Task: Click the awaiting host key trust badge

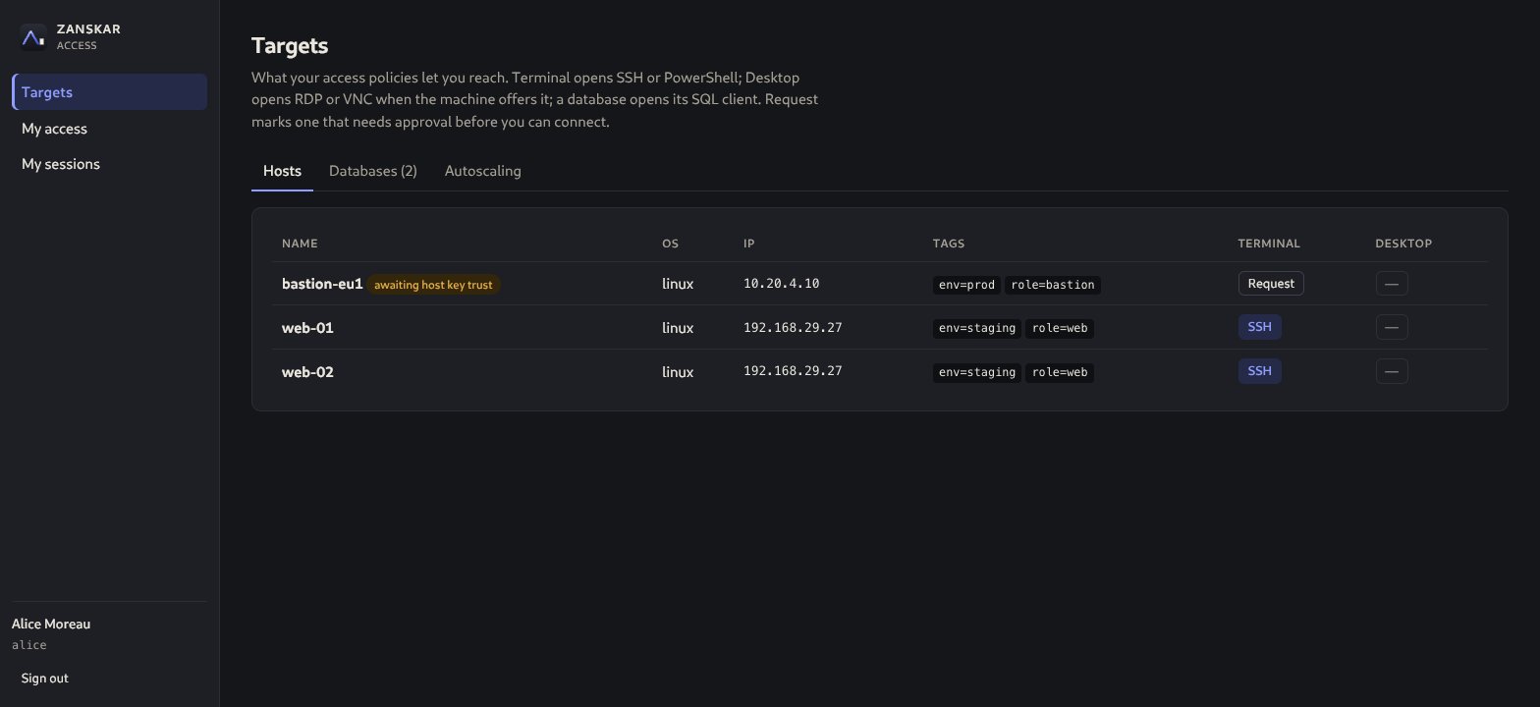Action: pos(433,285)
